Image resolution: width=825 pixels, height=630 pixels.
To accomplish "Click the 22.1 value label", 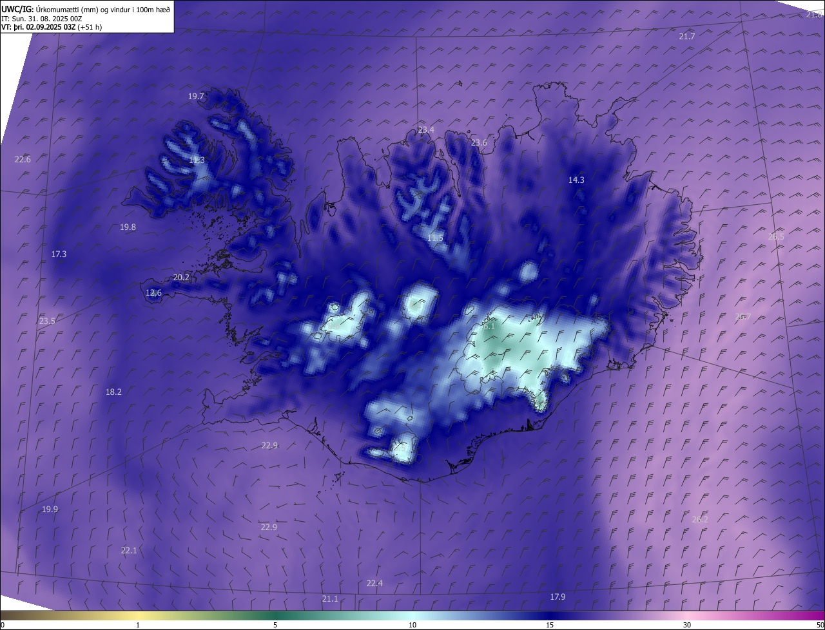I will point(129,551).
